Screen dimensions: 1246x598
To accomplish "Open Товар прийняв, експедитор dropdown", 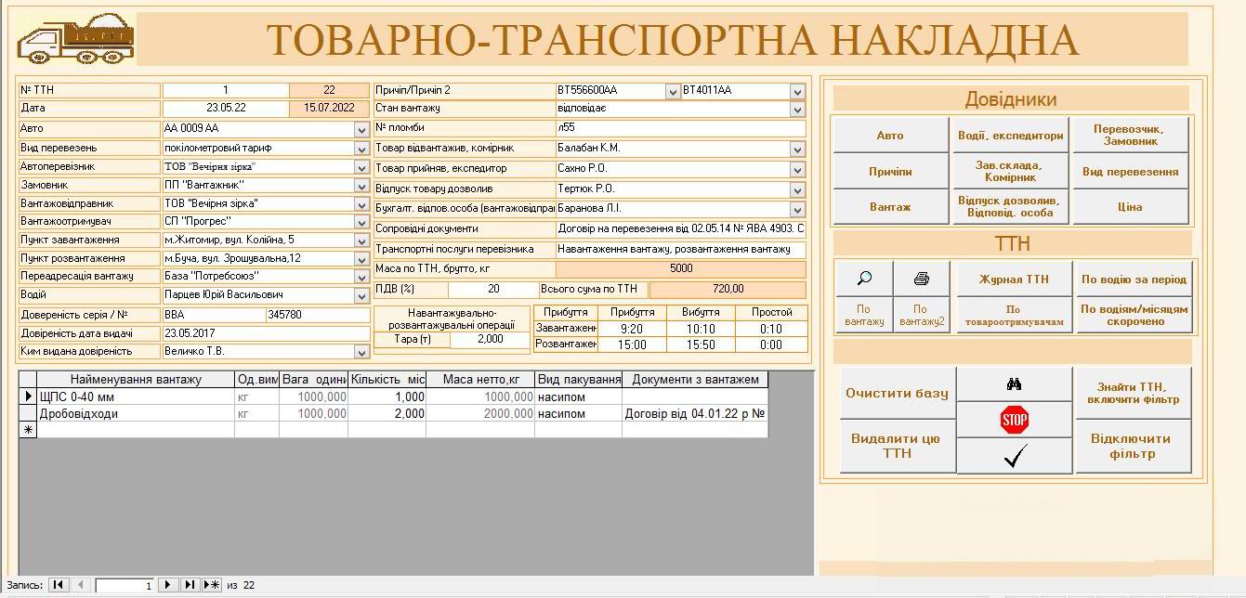I will click(x=797, y=170).
